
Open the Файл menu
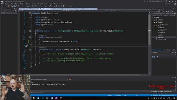pos(2,4)
